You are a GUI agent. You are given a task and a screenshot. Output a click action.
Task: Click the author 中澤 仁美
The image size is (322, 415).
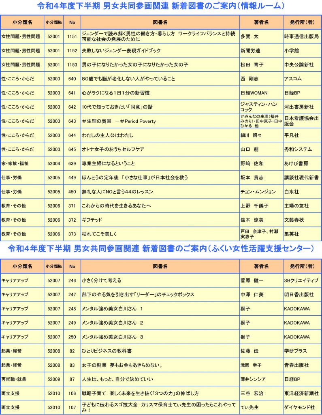click(x=252, y=295)
